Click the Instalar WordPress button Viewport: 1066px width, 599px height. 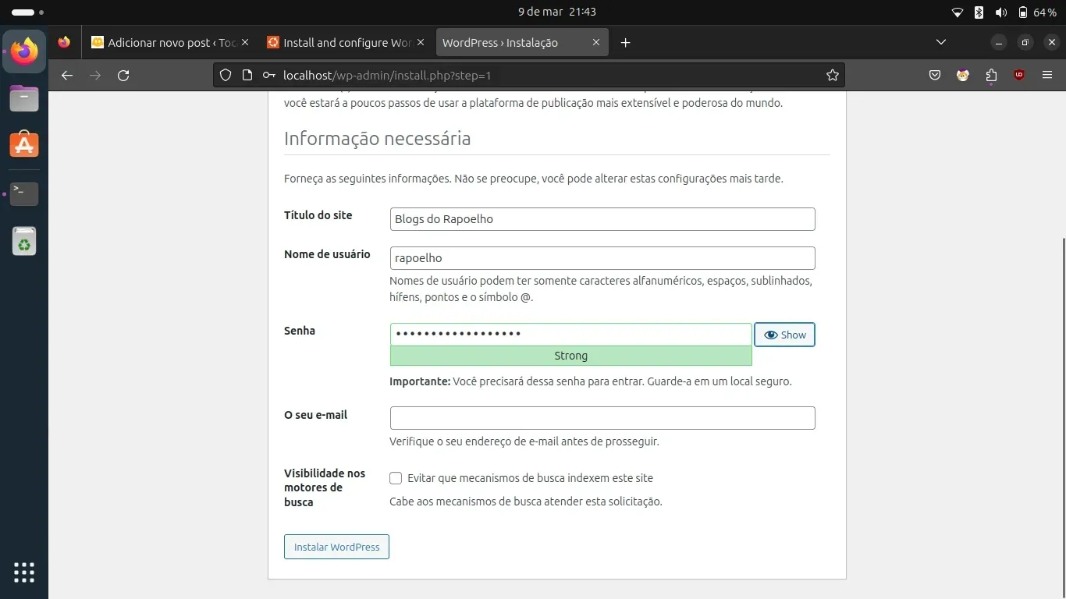pyautogui.click(x=336, y=547)
